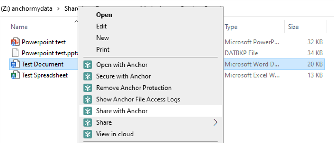334x143 pixels.
Task: Click the Anchor icon beside Open with Anchor
Action: pos(88,65)
